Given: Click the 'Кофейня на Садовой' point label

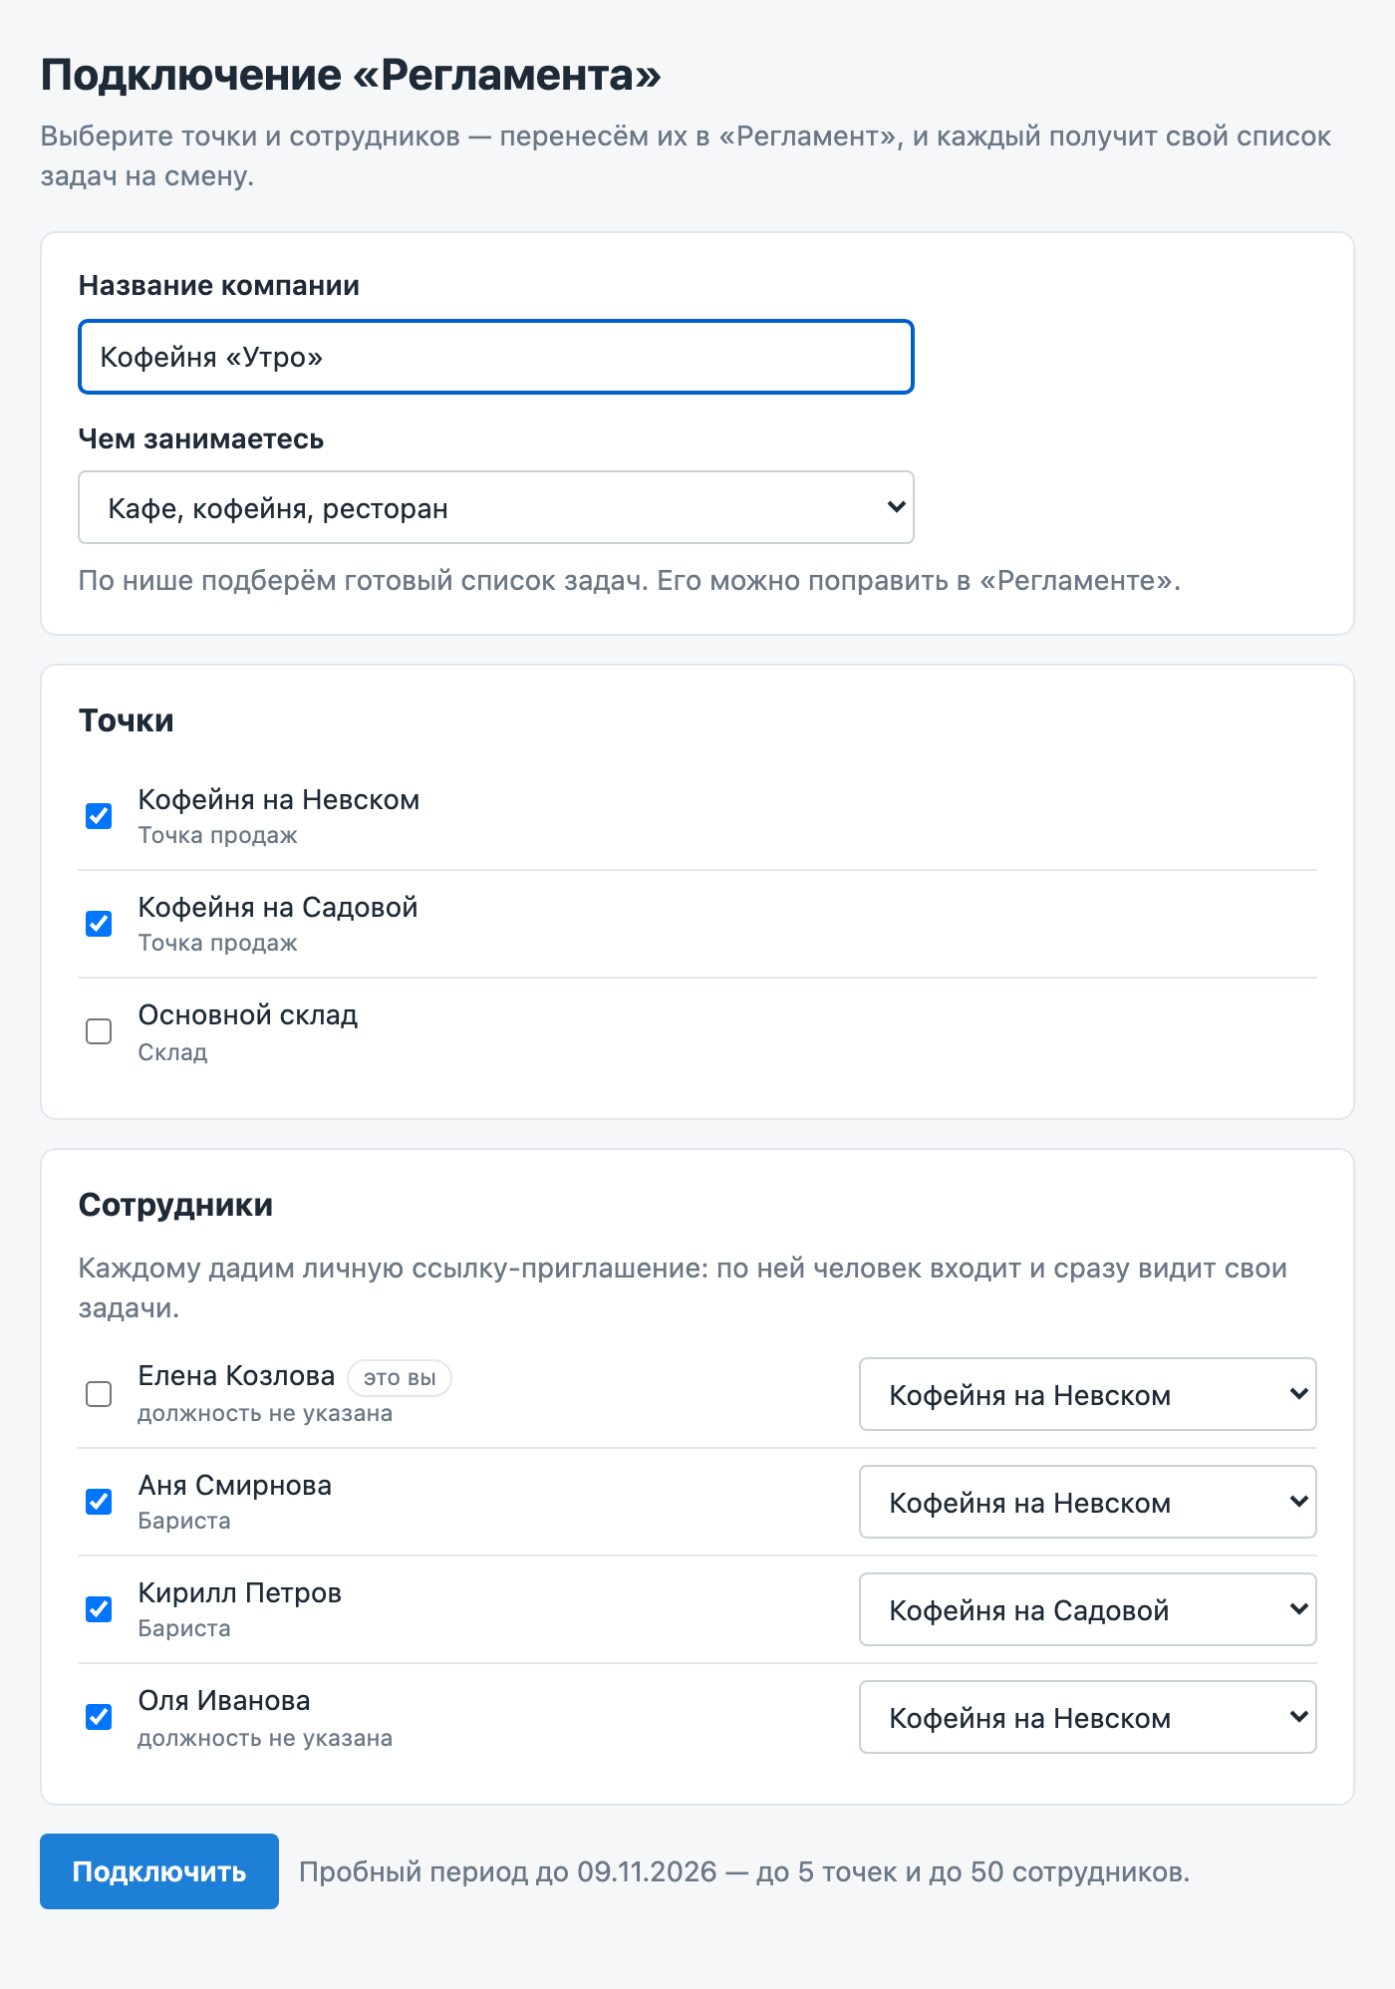Looking at the screenshot, I should coord(278,908).
